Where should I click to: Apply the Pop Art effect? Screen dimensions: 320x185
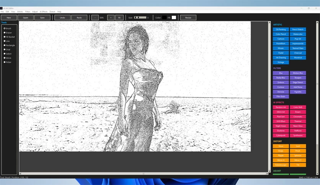[298, 39]
